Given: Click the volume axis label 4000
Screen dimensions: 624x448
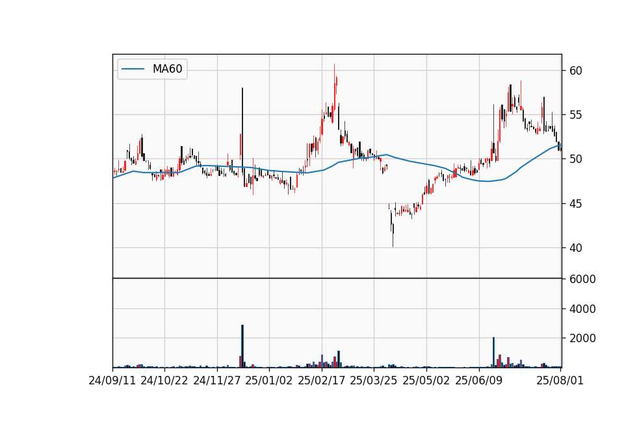Looking at the screenshot, I should pos(582,309).
